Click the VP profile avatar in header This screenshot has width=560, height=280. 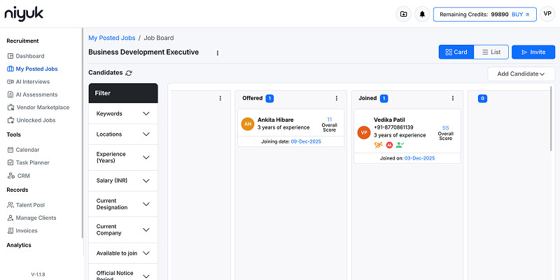547,14
